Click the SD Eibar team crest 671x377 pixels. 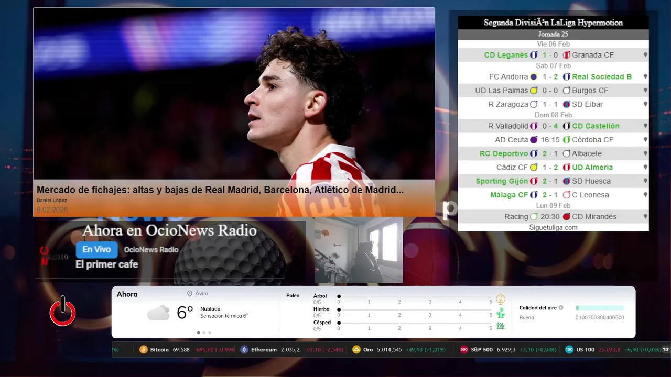[x=567, y=104]
